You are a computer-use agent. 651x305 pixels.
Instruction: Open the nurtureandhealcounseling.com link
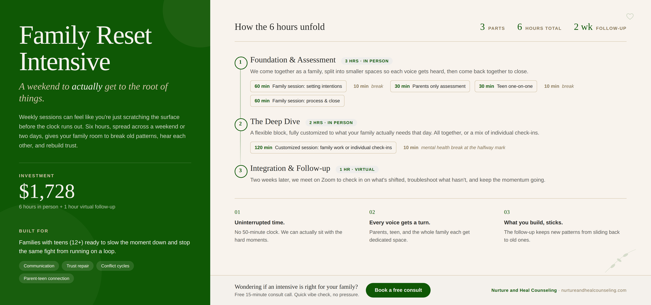(x=594, y=290)
